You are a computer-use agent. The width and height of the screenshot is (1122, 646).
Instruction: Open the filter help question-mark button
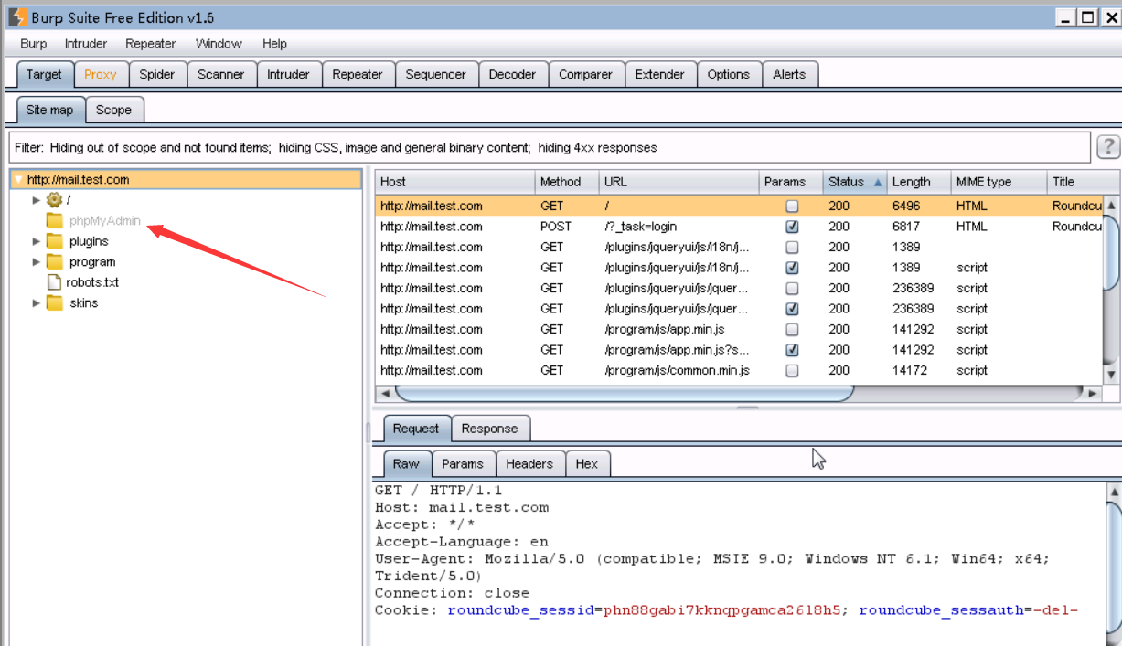pyautogui.click(x=1108, y=147)
